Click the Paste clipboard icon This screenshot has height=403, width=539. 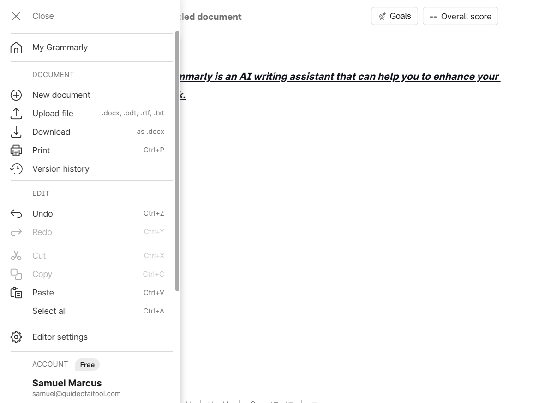point(16,293)
